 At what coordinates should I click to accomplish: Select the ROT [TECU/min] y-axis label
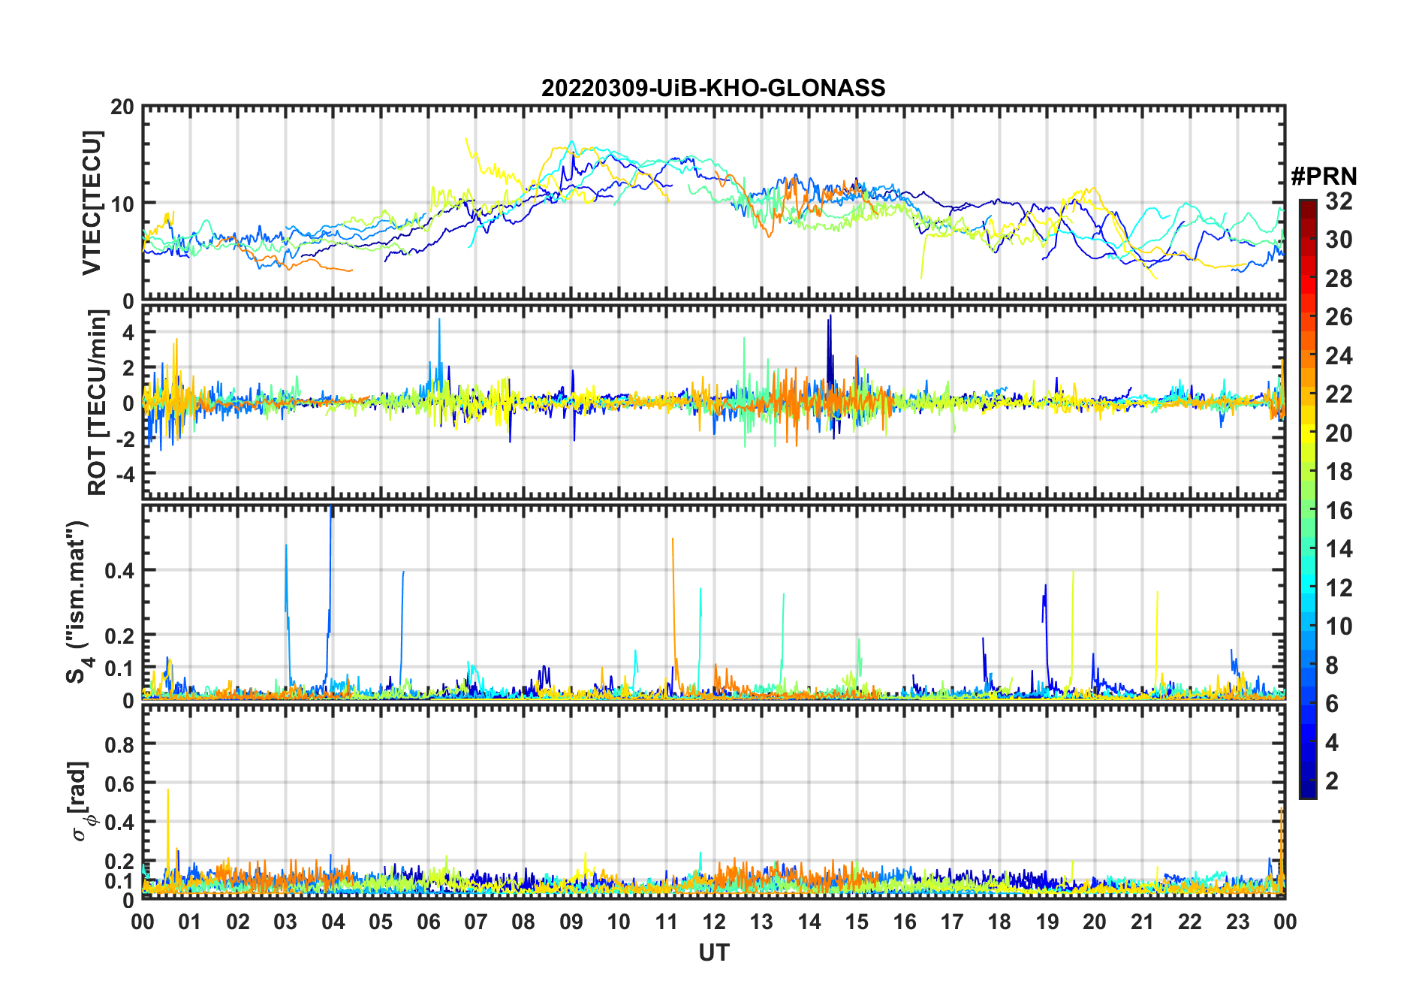coord(98,402)
